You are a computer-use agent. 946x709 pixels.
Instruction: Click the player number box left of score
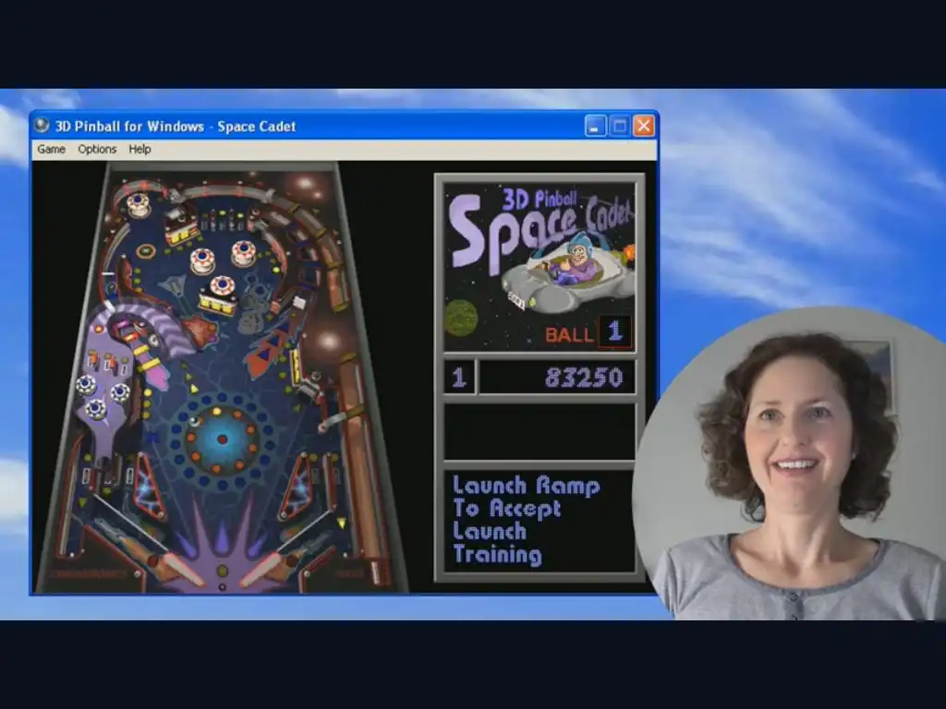click(459, 378)
